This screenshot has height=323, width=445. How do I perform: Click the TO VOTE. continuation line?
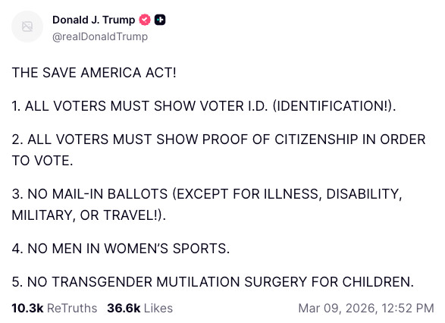pos(42,161)
